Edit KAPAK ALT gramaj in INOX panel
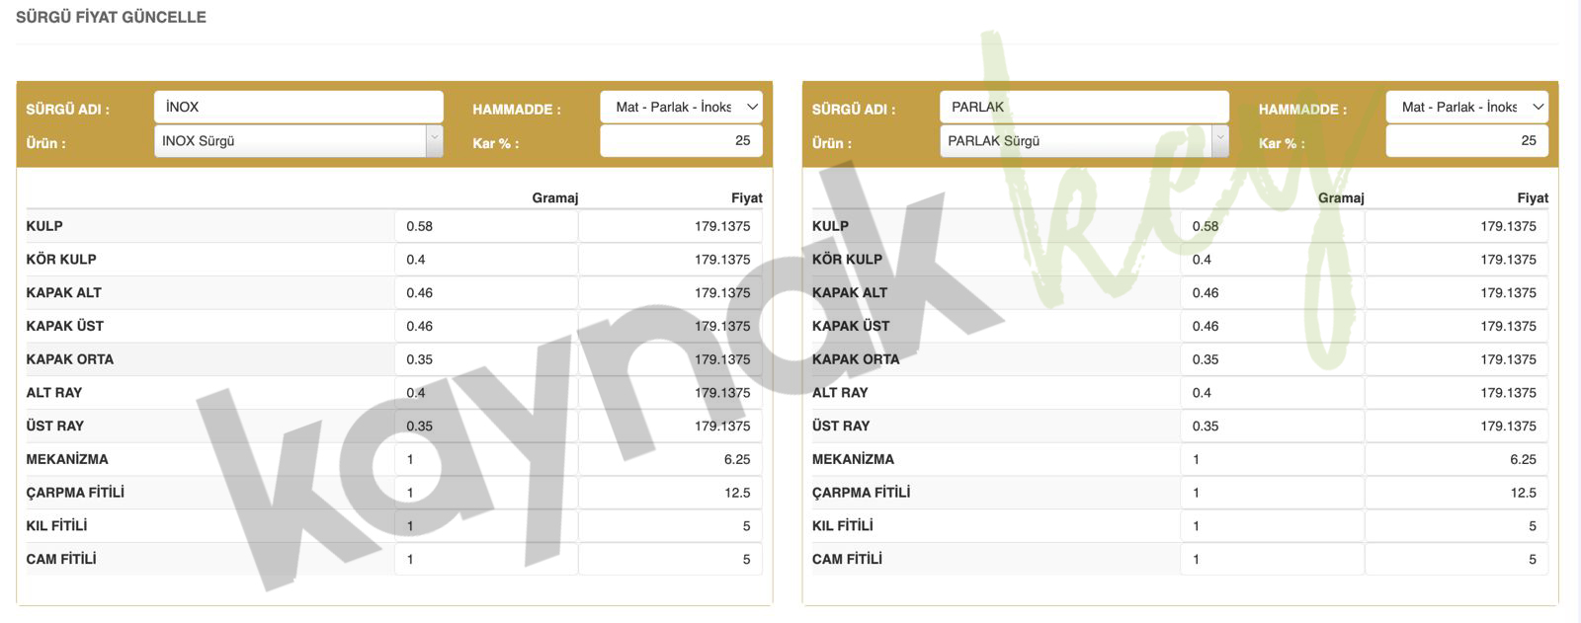The image size is (1581, 623). pyautogui.click(x=486, y=293)
